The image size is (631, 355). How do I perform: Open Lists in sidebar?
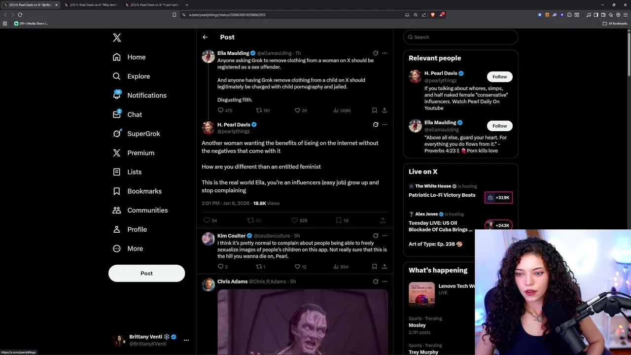click(x=127, y=172)
